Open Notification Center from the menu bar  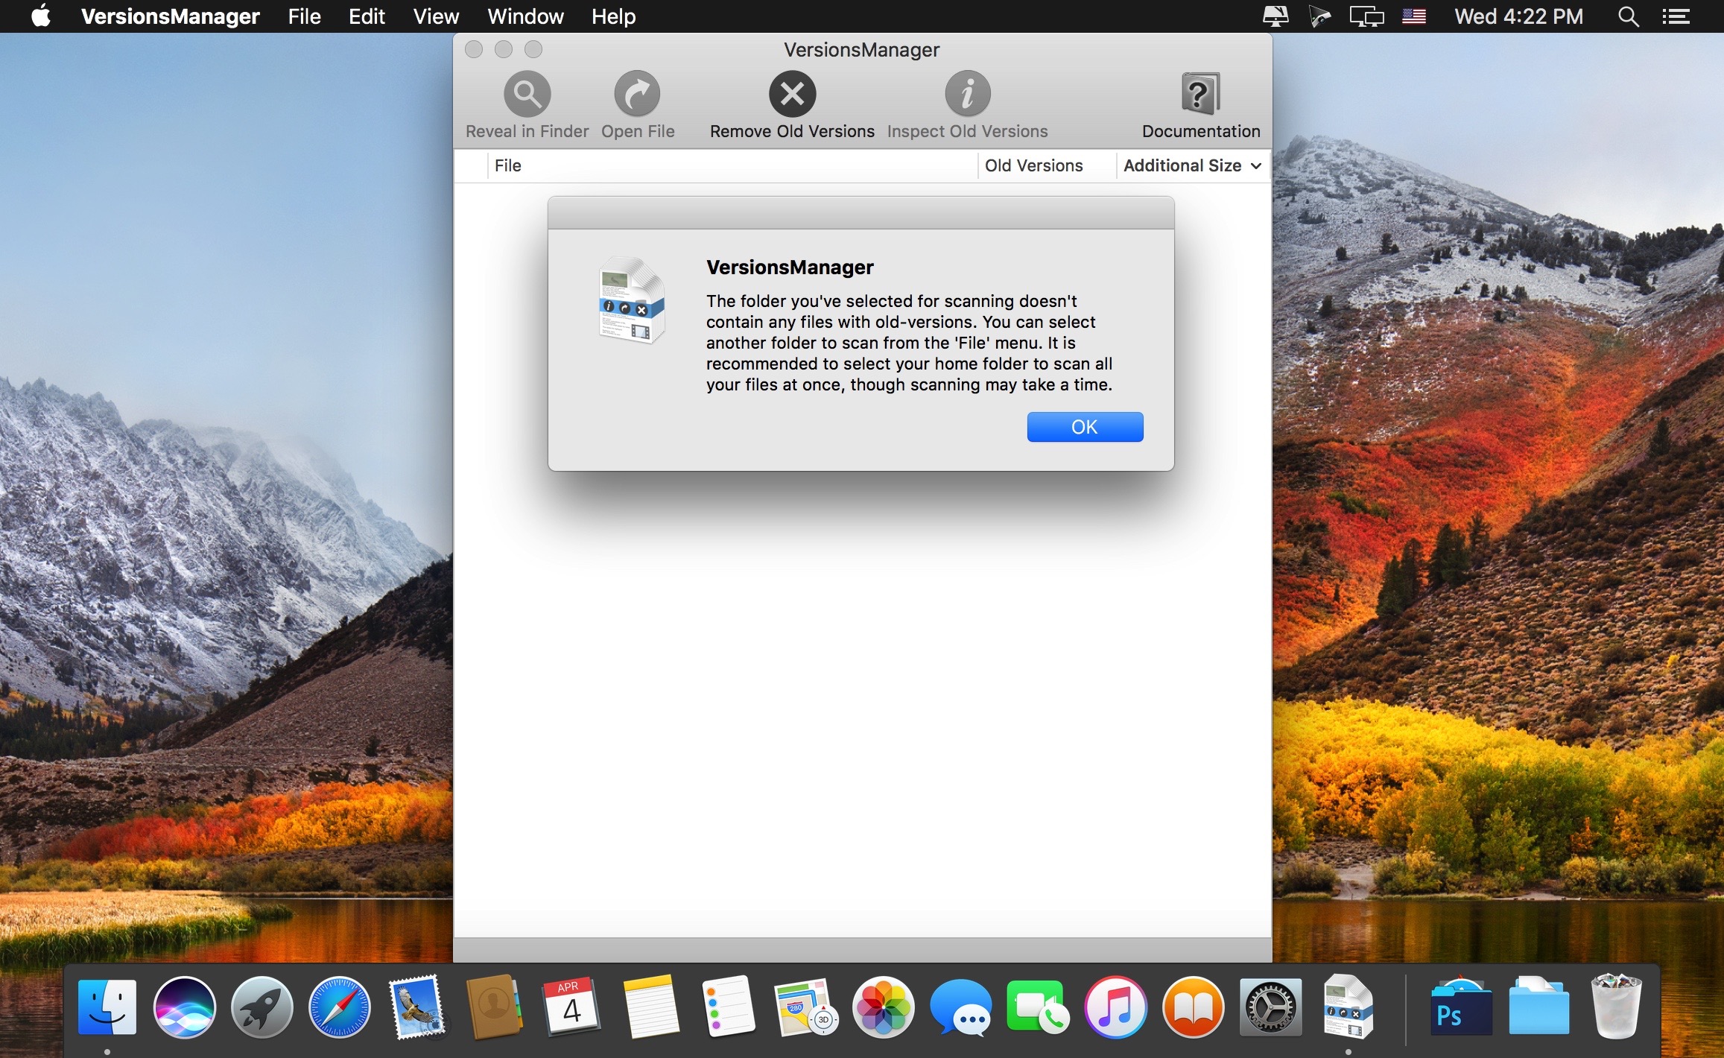(x=1676, y=16)
